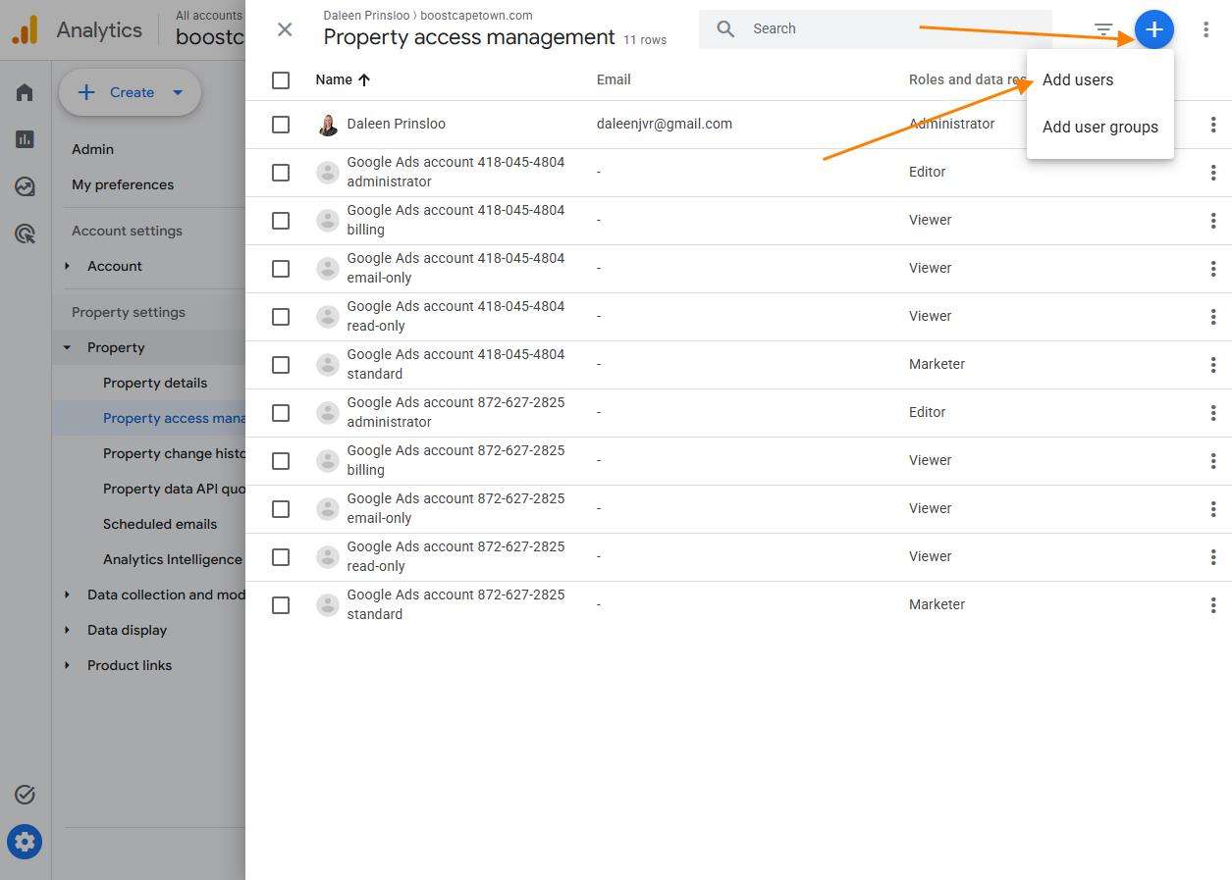Click the Admin link in sidebar
The height and width of the screenshot is (880, 1232).
pyautogui.click(x=92, y=149)
